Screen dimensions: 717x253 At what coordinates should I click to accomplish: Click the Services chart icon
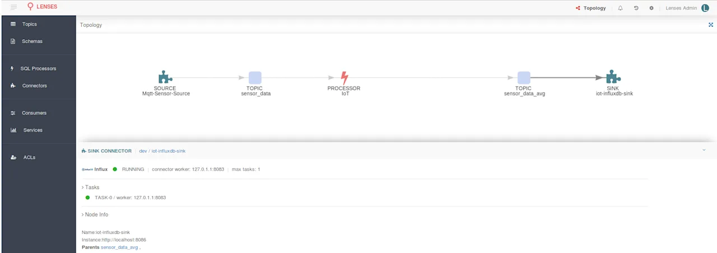point(13,130)
